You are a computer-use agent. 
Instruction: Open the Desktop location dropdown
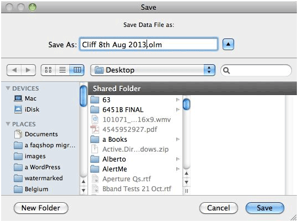(x=153, y=70)
